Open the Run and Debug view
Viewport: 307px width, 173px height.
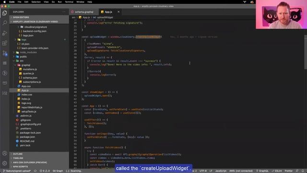(x=4, y=33)
